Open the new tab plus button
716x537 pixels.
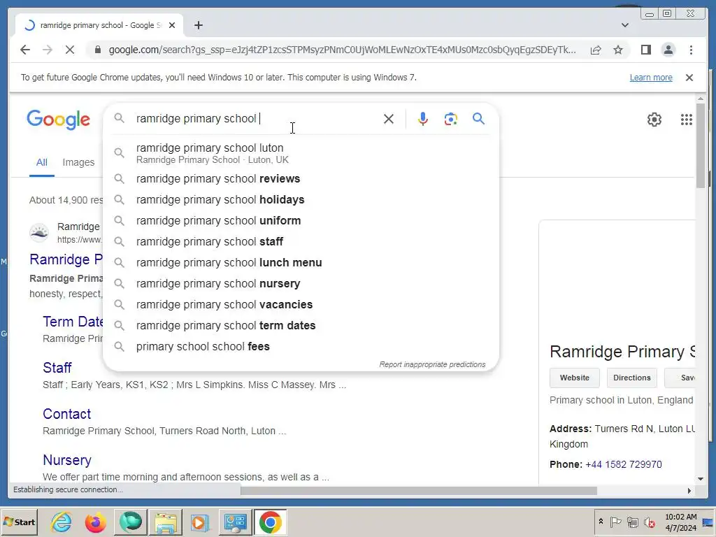[198, 25]
